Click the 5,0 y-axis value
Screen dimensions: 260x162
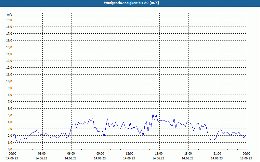pyautogui.click(x=10, y=115)
